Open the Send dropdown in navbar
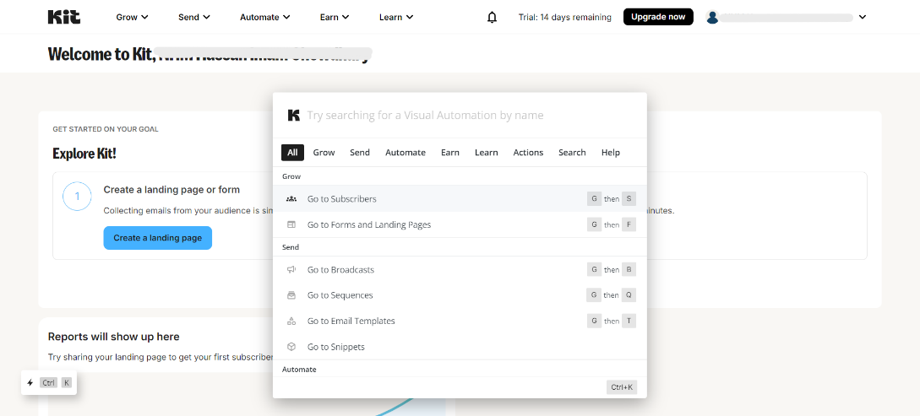 coord(194,17)
